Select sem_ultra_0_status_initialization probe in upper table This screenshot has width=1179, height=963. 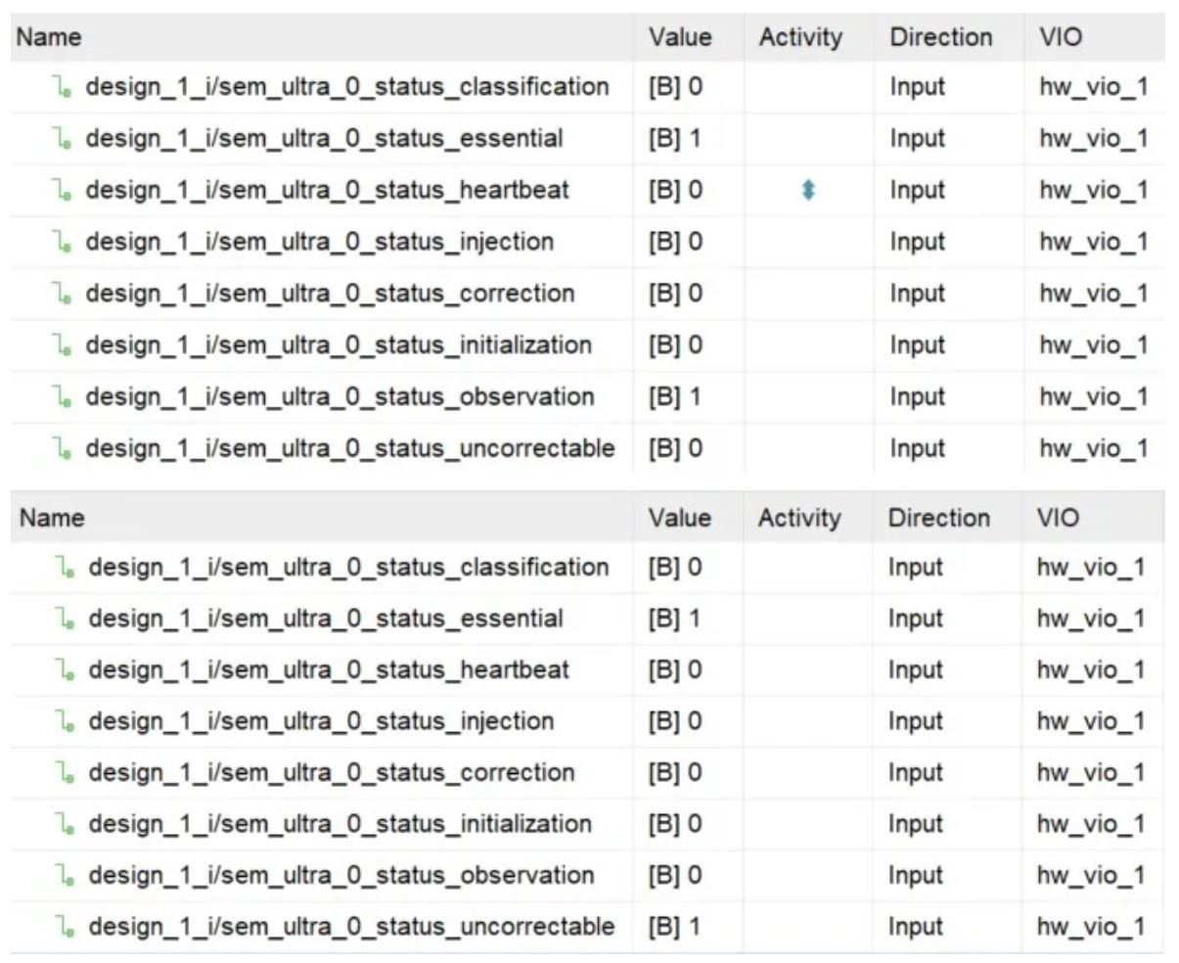pyautogui.click(x=339, y=345)
